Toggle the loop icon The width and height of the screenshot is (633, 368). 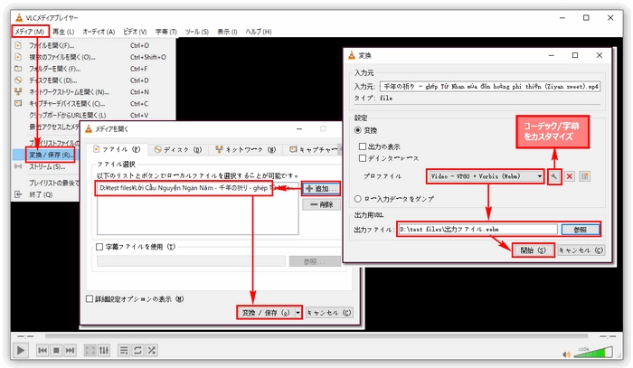(137, 350)
